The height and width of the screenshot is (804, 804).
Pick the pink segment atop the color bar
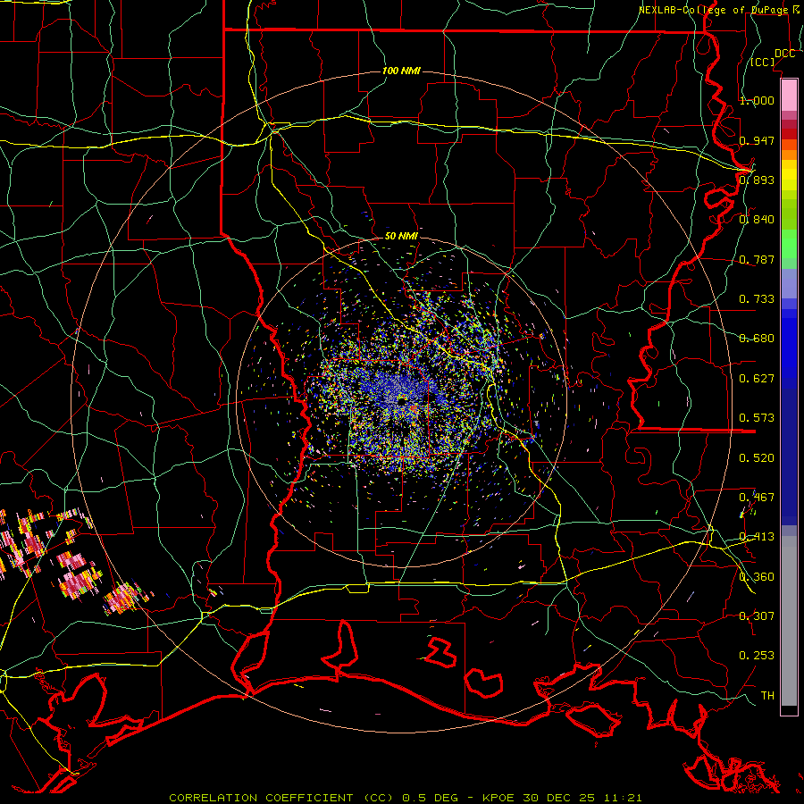click(x=789, y=95)
